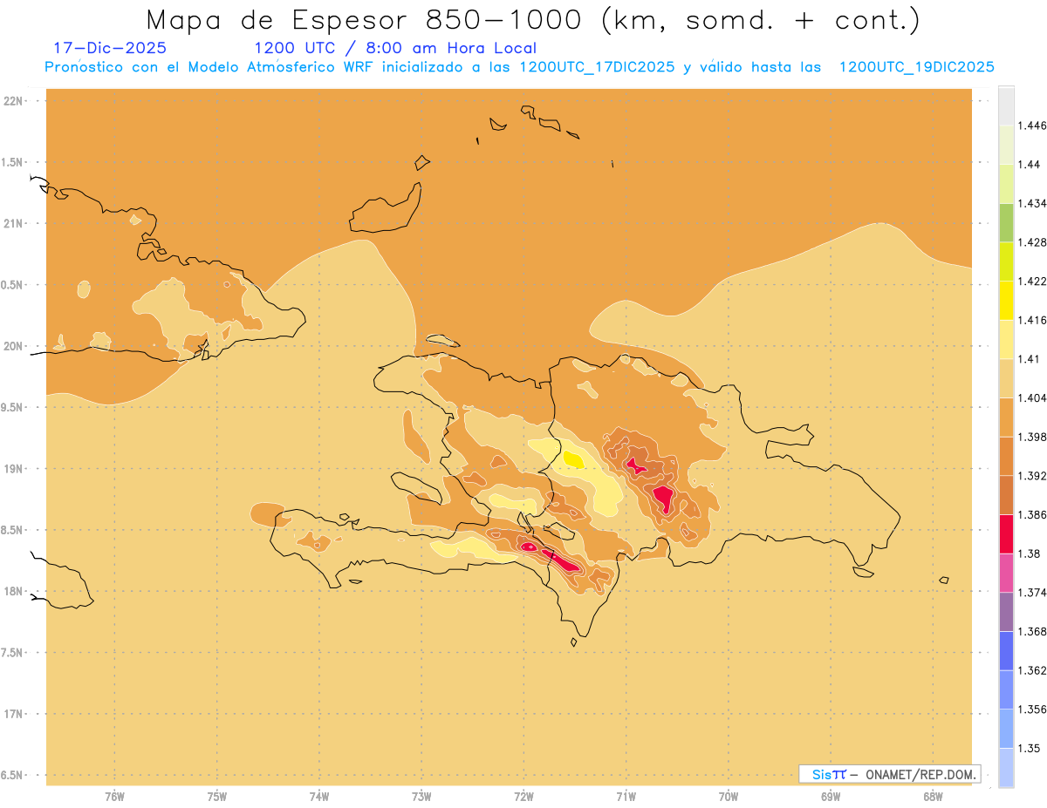The height and width of the screenshot is (808, 1047).
Task: Click the colorbar value '1.41'
Action: (x=1030, y=358)
